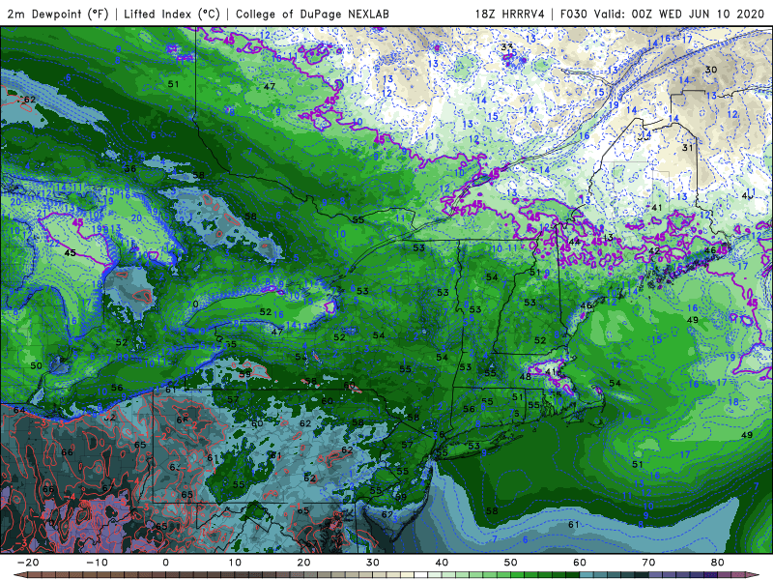Click the "Valid: 00Z WED JUN 10 2020" text
Screen dimensions: 773x580
click(680, 14)
